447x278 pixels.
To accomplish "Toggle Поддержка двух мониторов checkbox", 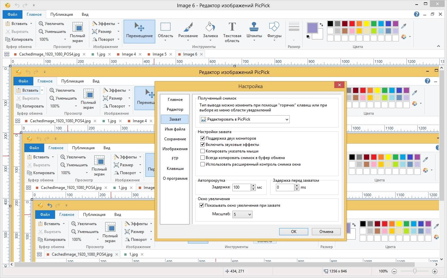I will (203, 138).
